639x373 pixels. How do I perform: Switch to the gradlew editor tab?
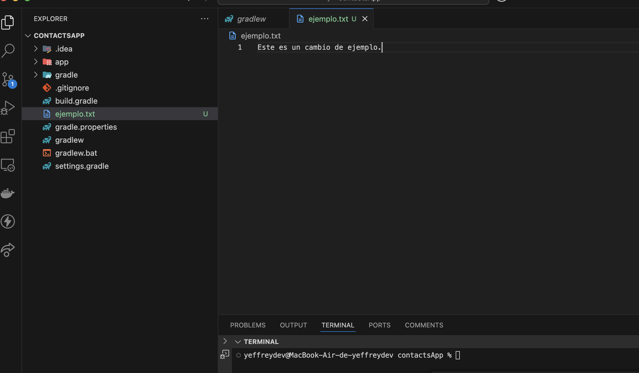251,19
